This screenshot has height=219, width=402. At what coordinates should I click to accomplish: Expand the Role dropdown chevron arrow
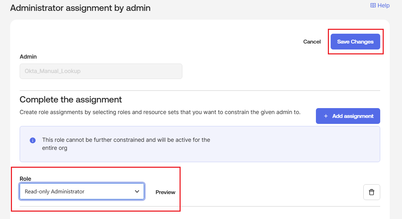click(137, 191)
